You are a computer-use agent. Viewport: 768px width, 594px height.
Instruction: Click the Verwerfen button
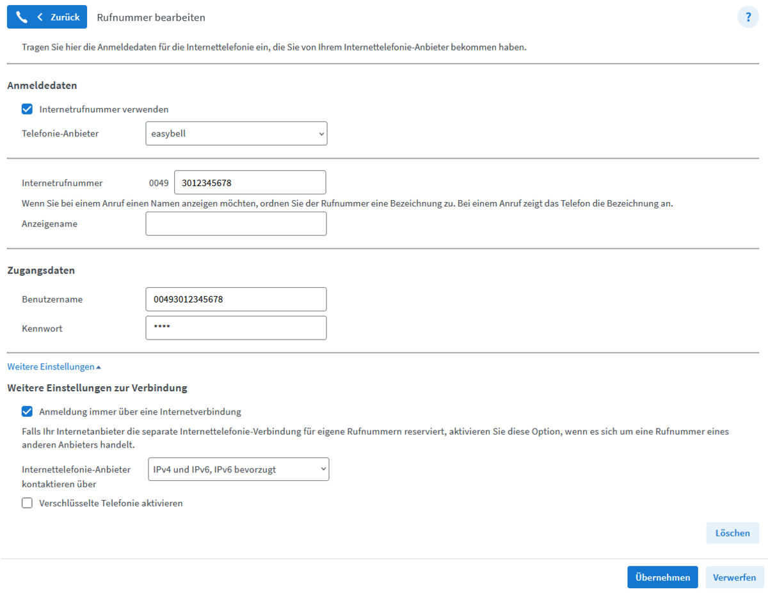click(x=734, y=577)
